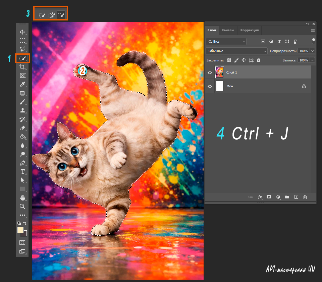Select the Dodge tool
The height and width of the screenshot is (282, 322).
tap(22, 154)
